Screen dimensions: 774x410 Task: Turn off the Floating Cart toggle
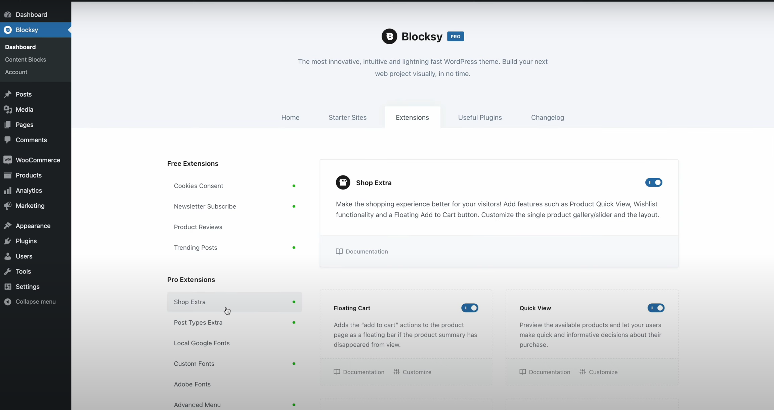tap(470, 308)
